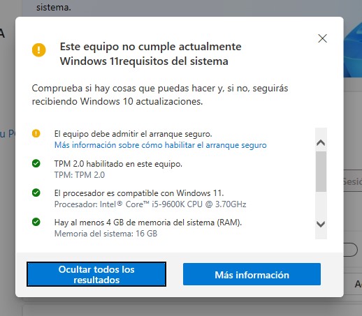362x316 pixels.
Task: Click the dialog title about Windows 11 requirements
Action: [x=150, y=54]
